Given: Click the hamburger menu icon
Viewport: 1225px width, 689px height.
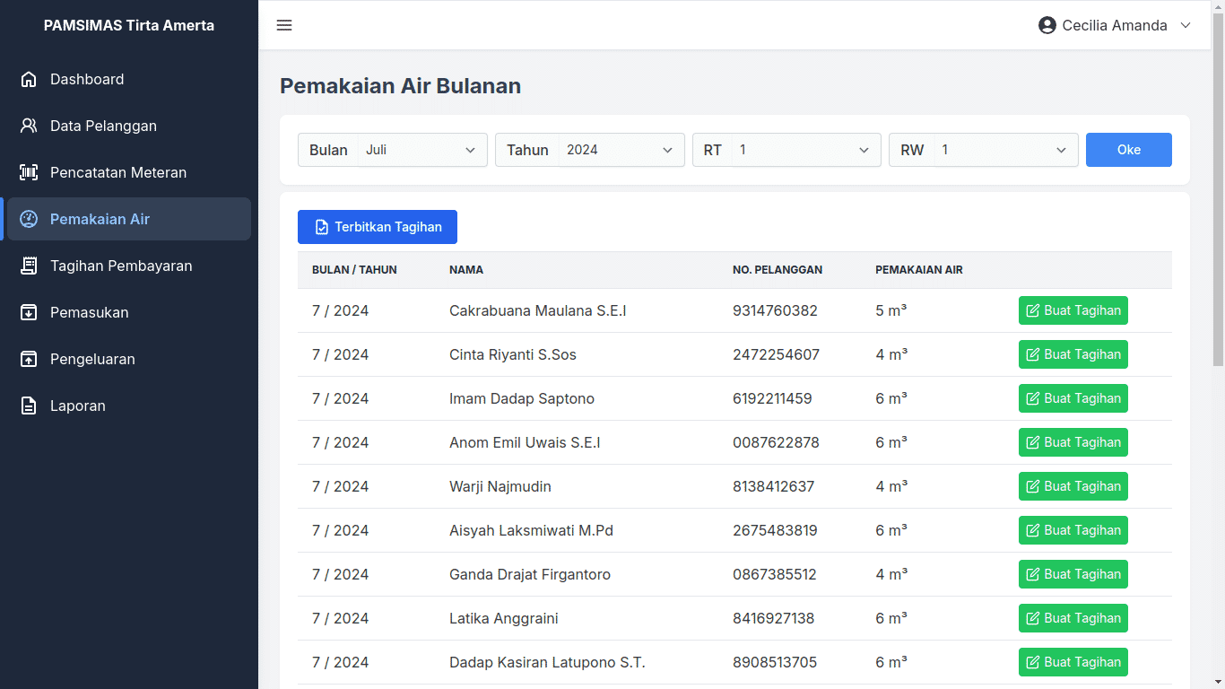Looking at the screenshot, I should [284, 25].
